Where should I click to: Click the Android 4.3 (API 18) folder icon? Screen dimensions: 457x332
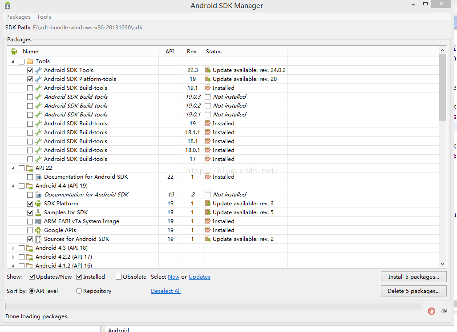[x=30, y=248]
